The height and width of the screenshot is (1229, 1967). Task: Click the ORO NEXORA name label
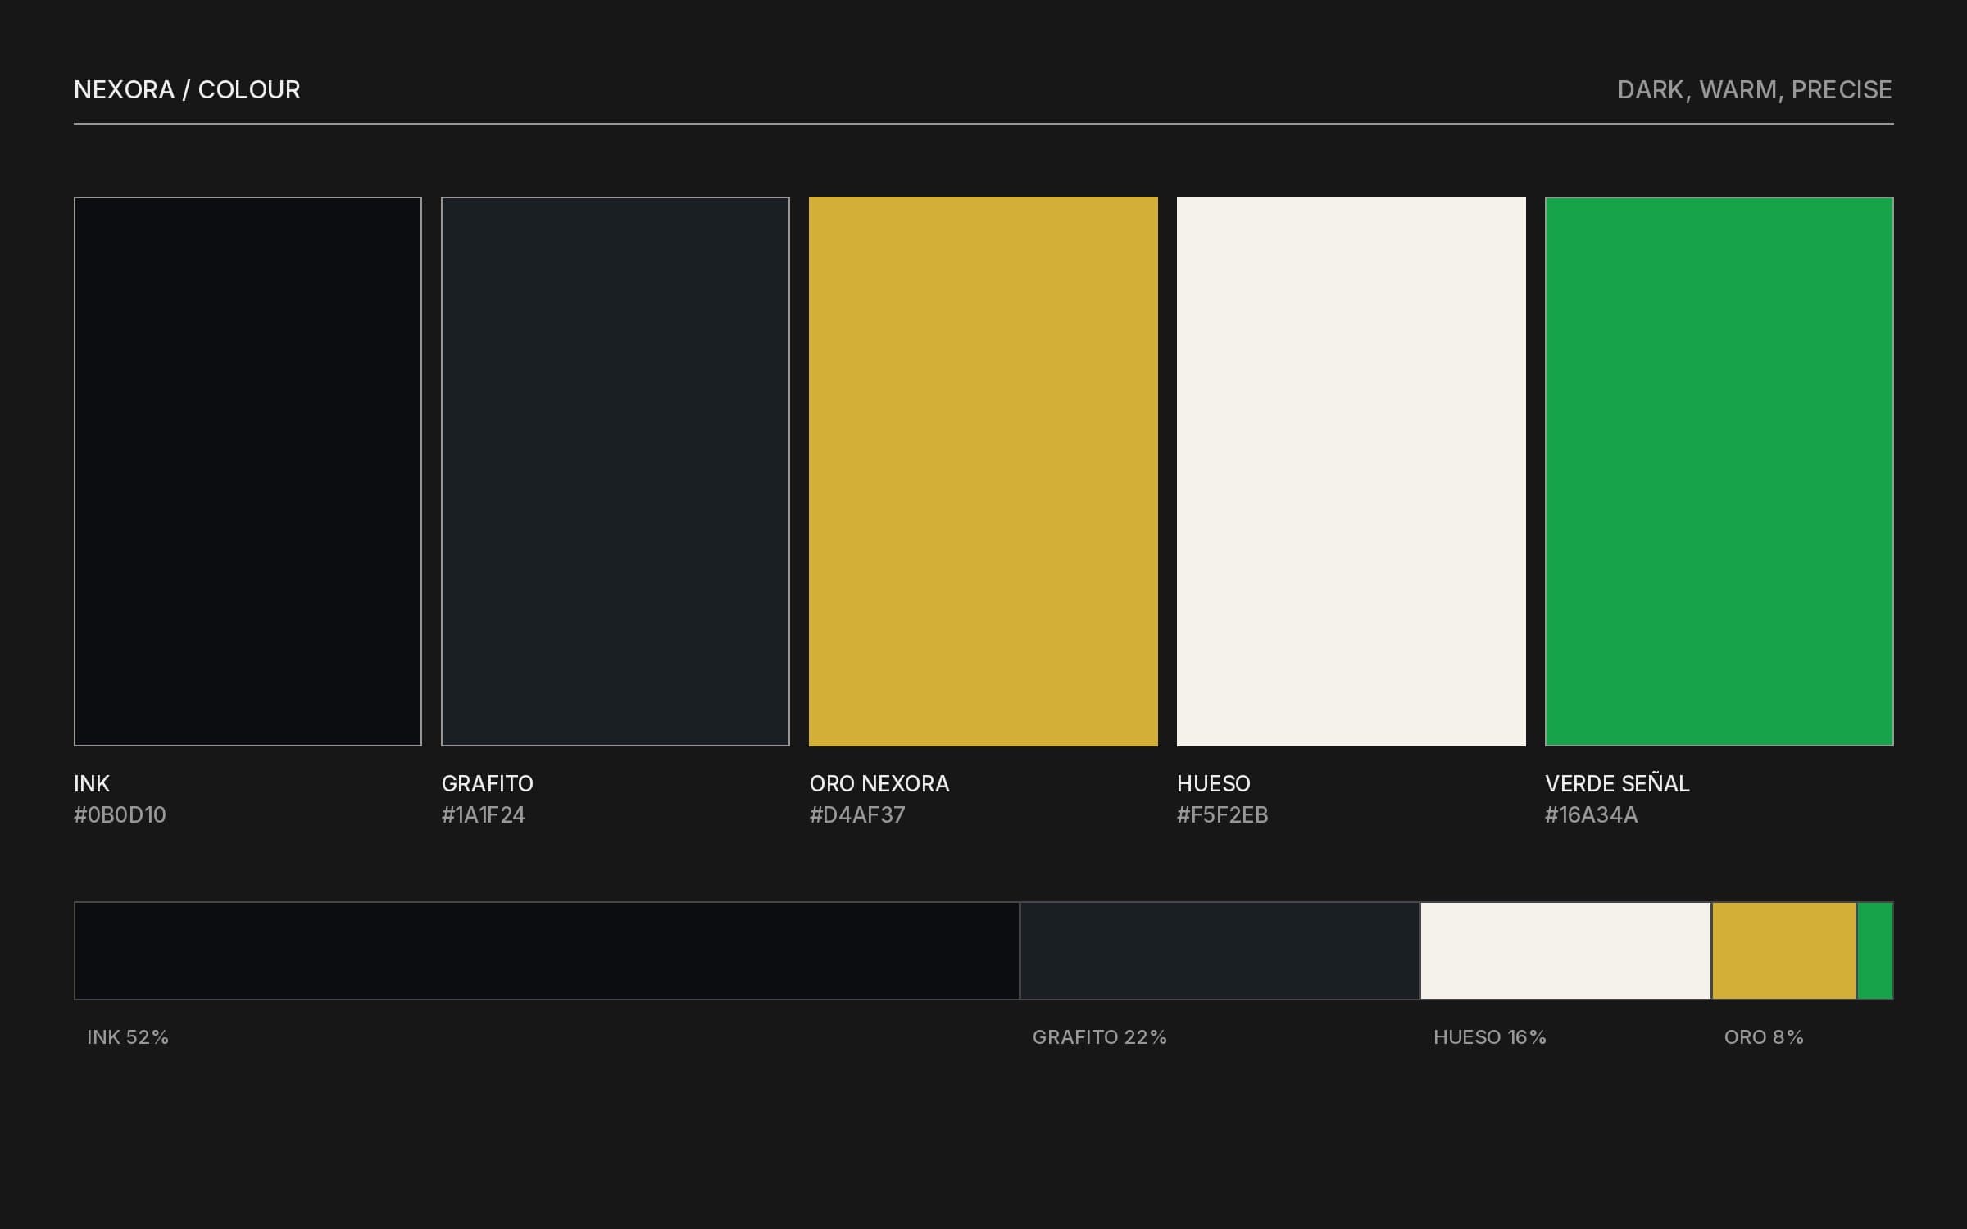[x=879, y=784]
